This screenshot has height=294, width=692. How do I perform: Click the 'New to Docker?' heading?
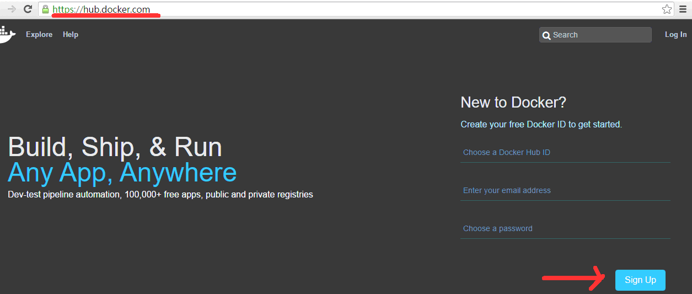coord(513,102)
